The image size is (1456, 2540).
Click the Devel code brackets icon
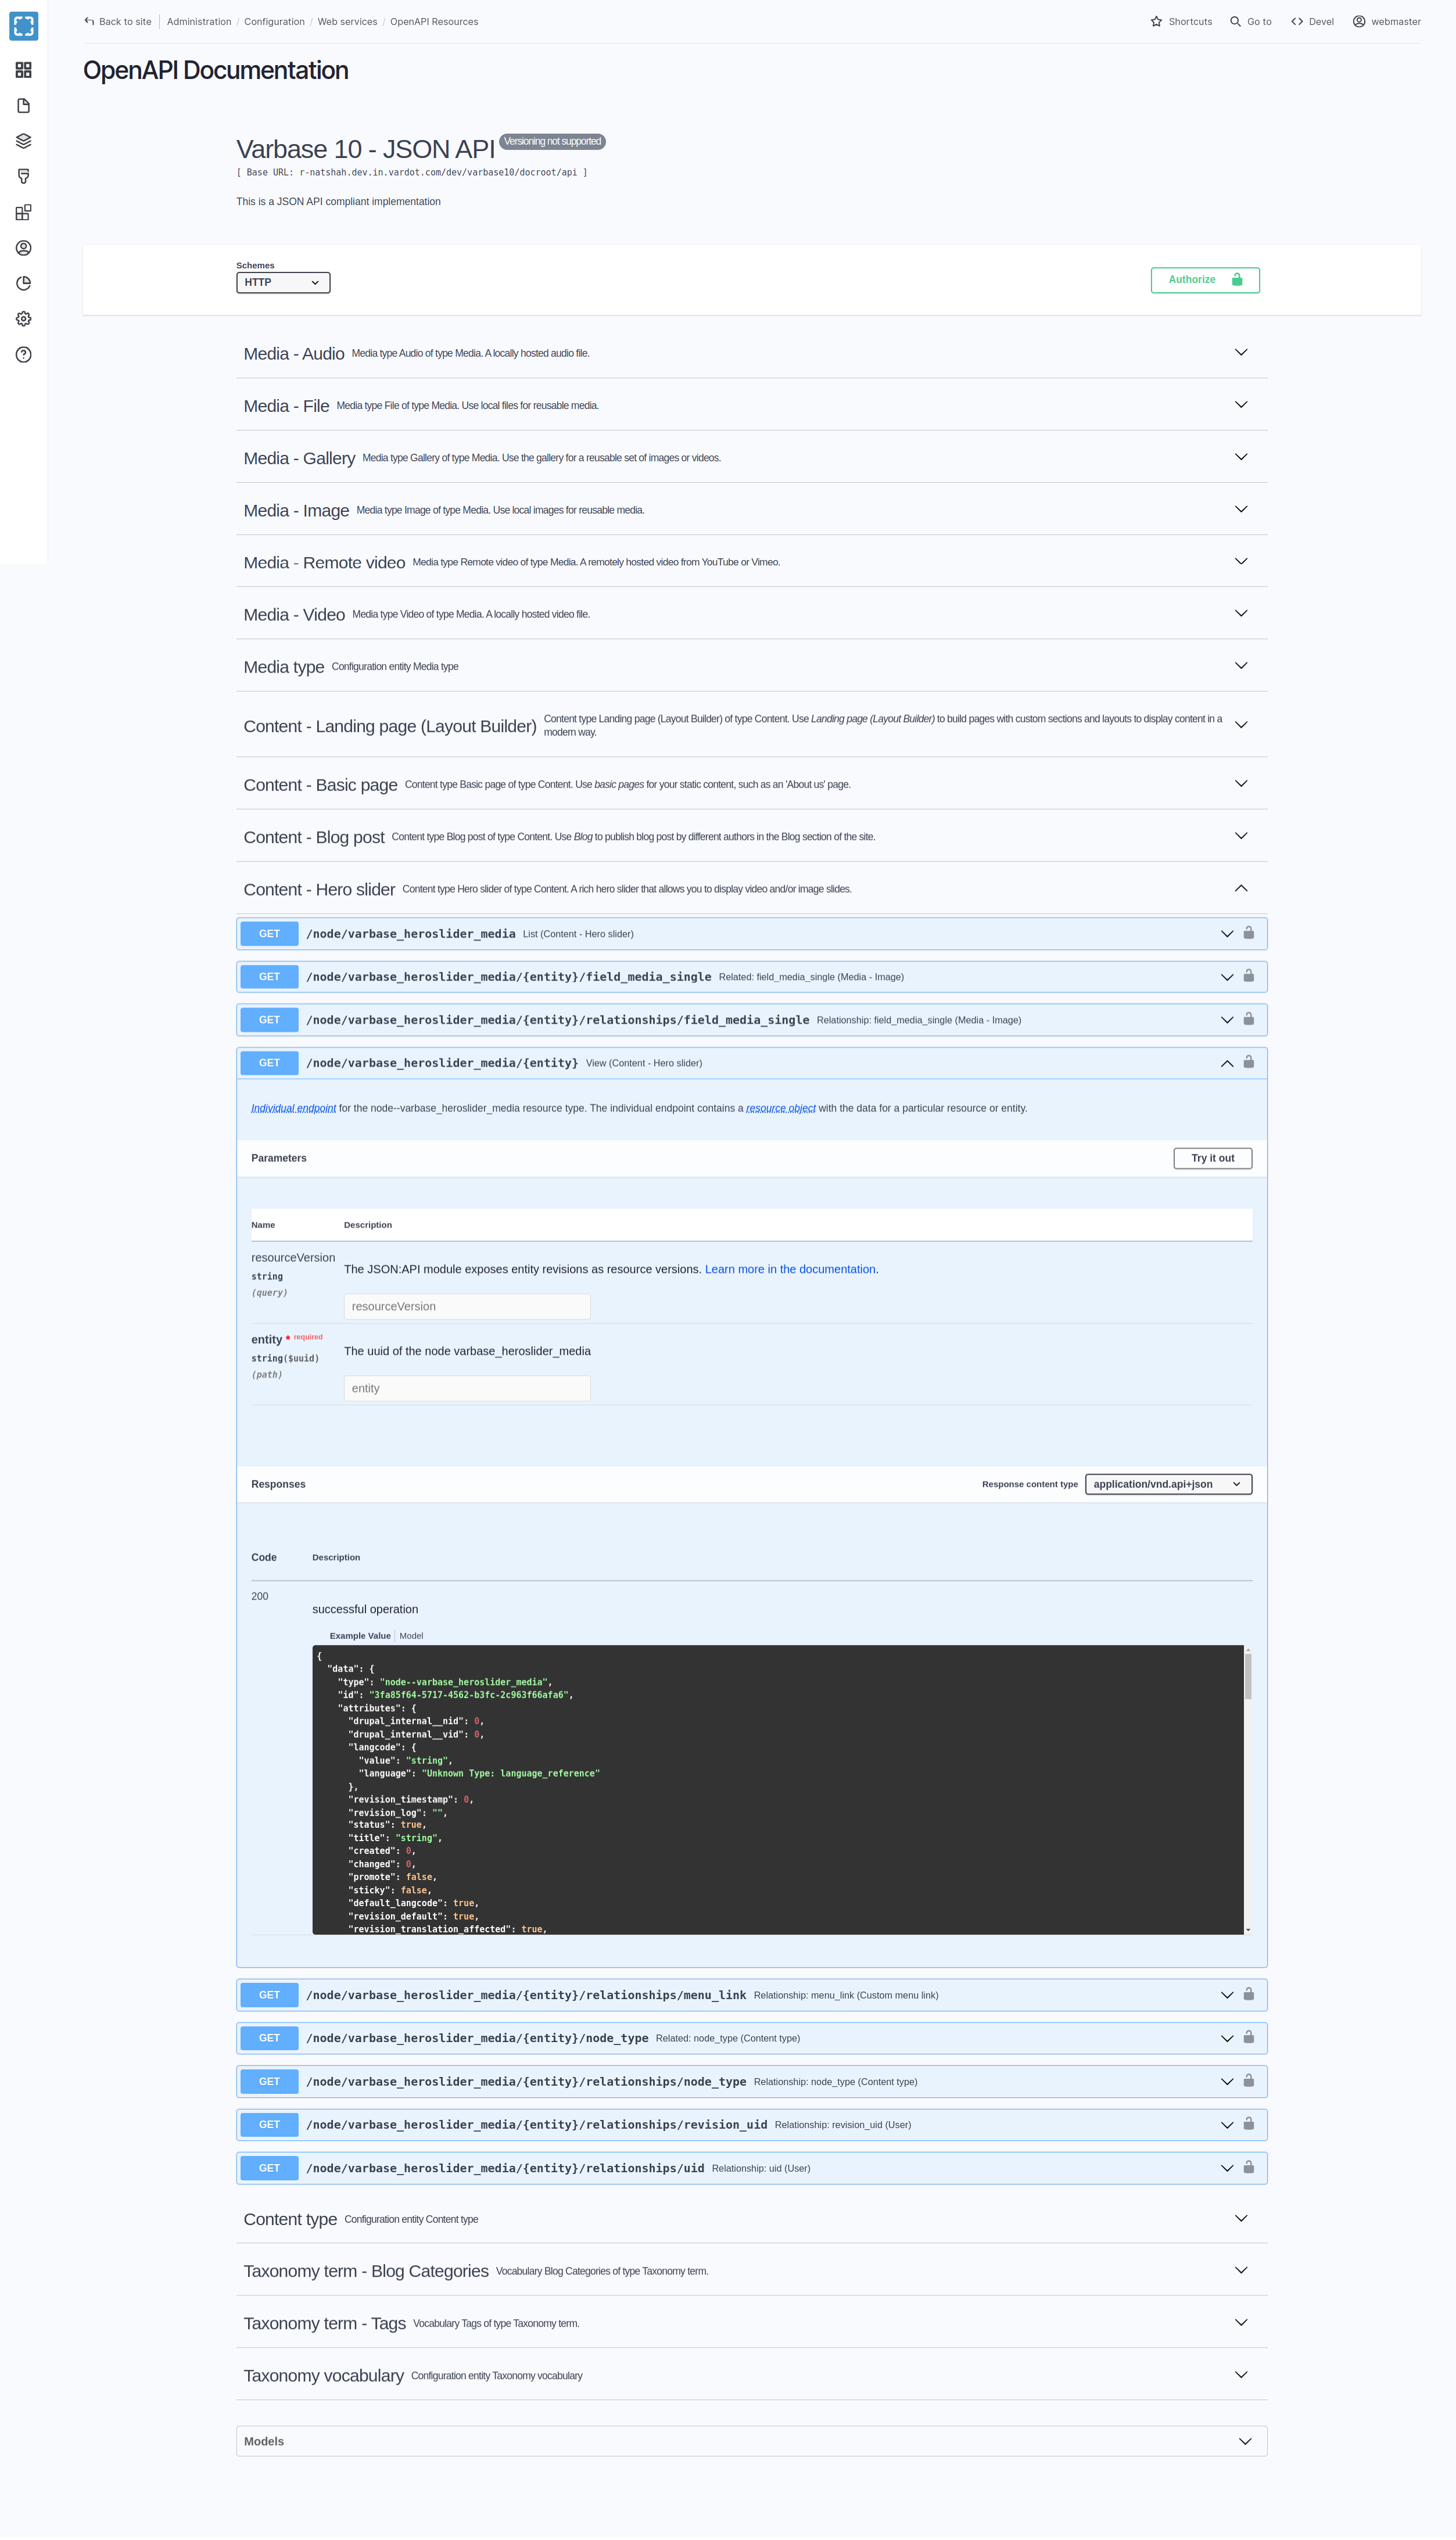coord(1297,22)
